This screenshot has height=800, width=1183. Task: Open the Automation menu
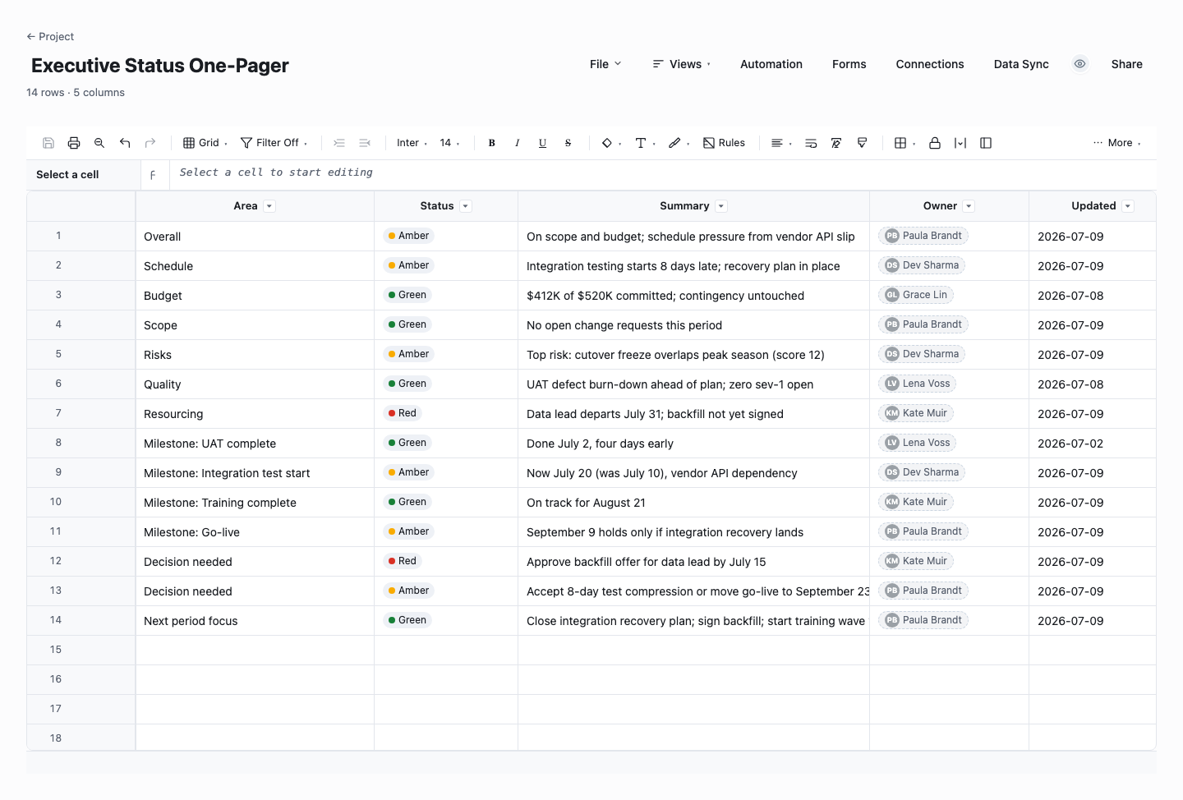pos(771,64)
